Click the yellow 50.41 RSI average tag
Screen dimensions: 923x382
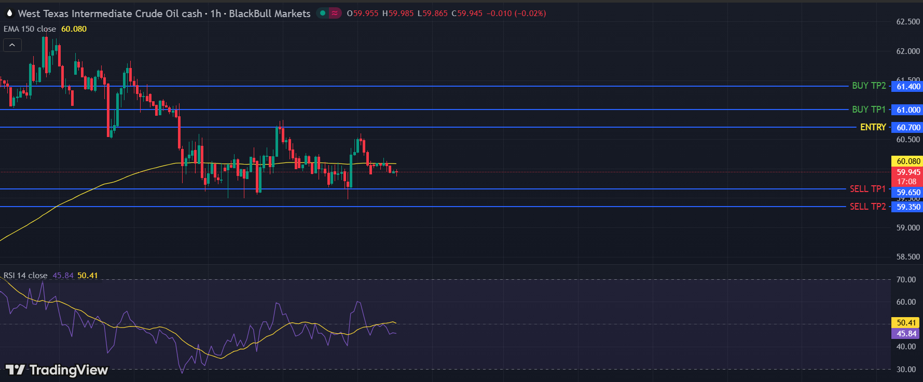[x=906, y=323]
